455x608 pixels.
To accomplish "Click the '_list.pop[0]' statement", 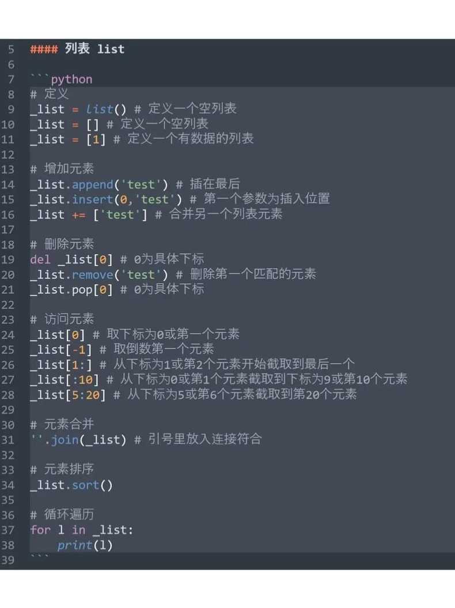I will tap(71, 289).
